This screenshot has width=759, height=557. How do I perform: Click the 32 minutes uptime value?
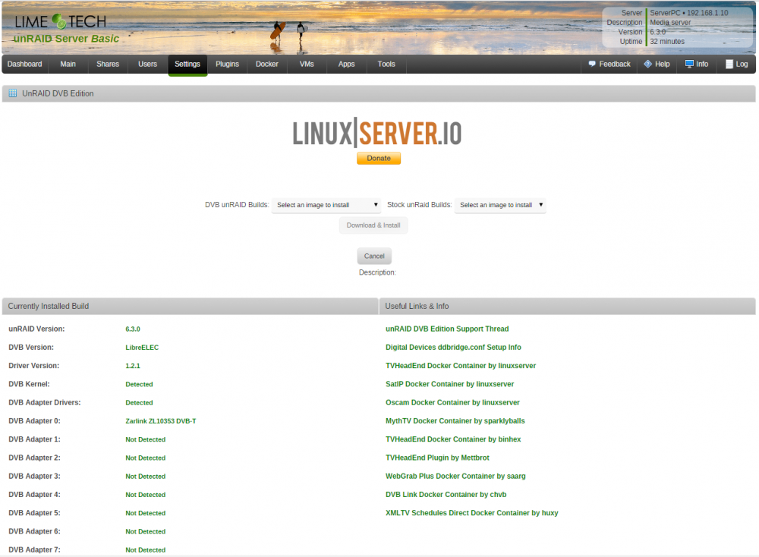[x=667, y=42]
